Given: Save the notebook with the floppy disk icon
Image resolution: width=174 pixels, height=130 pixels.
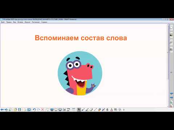Looking at the screenshot, I should [x=20, y=110].
